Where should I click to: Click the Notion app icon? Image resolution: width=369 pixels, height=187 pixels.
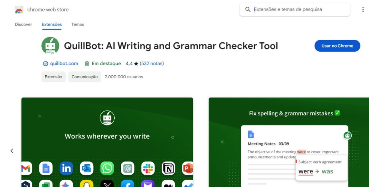click(x=168, y=168)
